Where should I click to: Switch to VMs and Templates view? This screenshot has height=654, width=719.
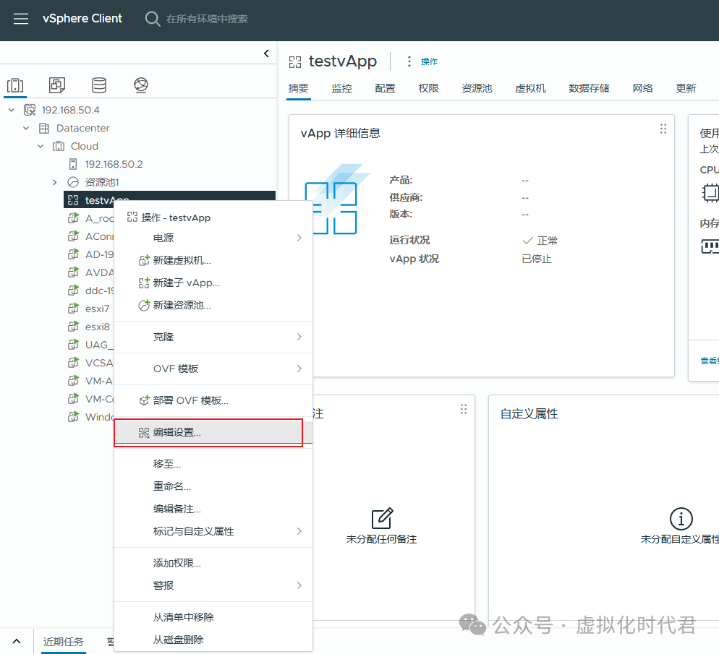[57, 85]
